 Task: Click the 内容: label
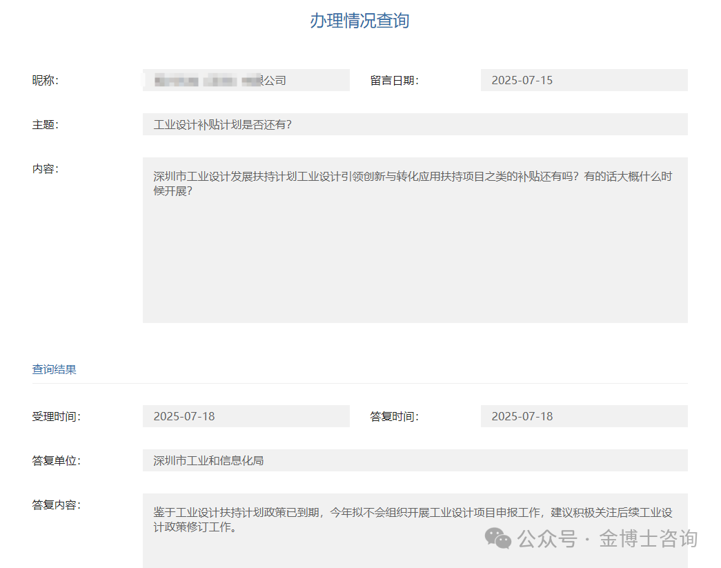click(45, 169)
